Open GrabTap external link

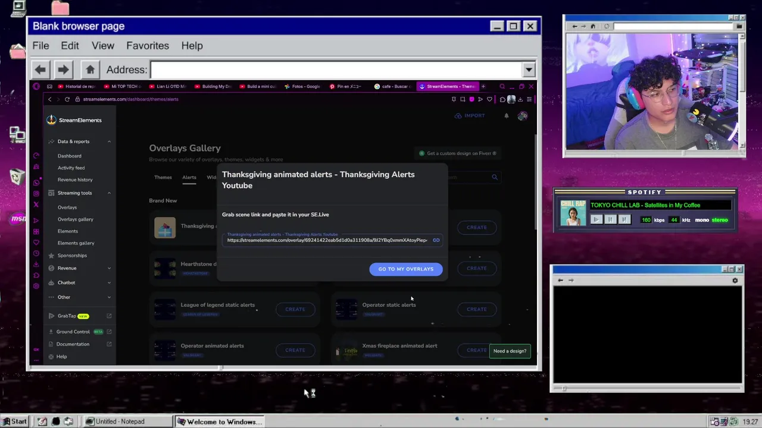pos(109,316)
